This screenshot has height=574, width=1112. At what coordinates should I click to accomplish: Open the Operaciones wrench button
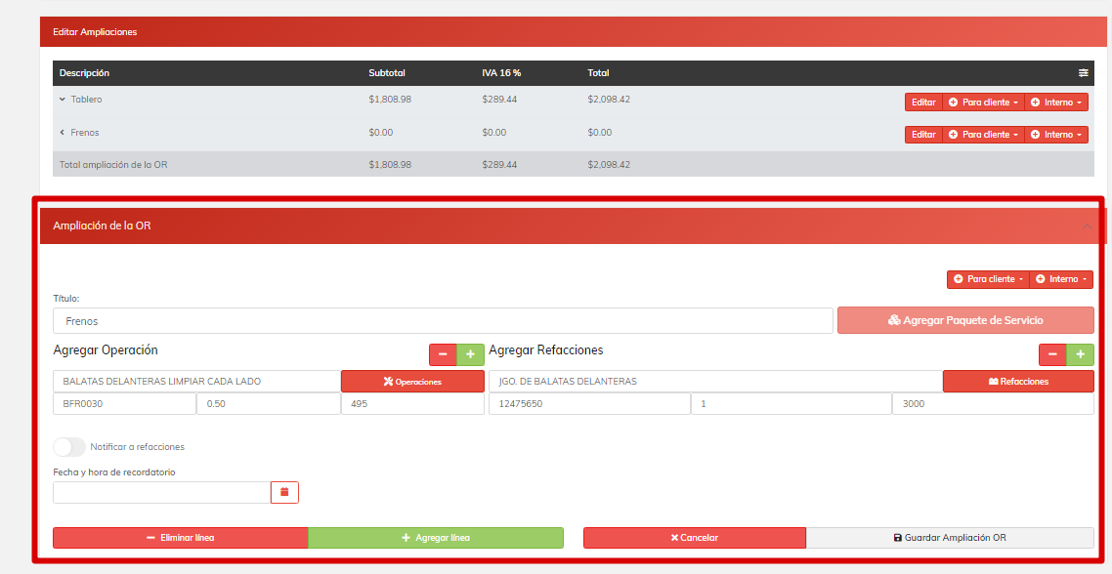coord(412,382)
